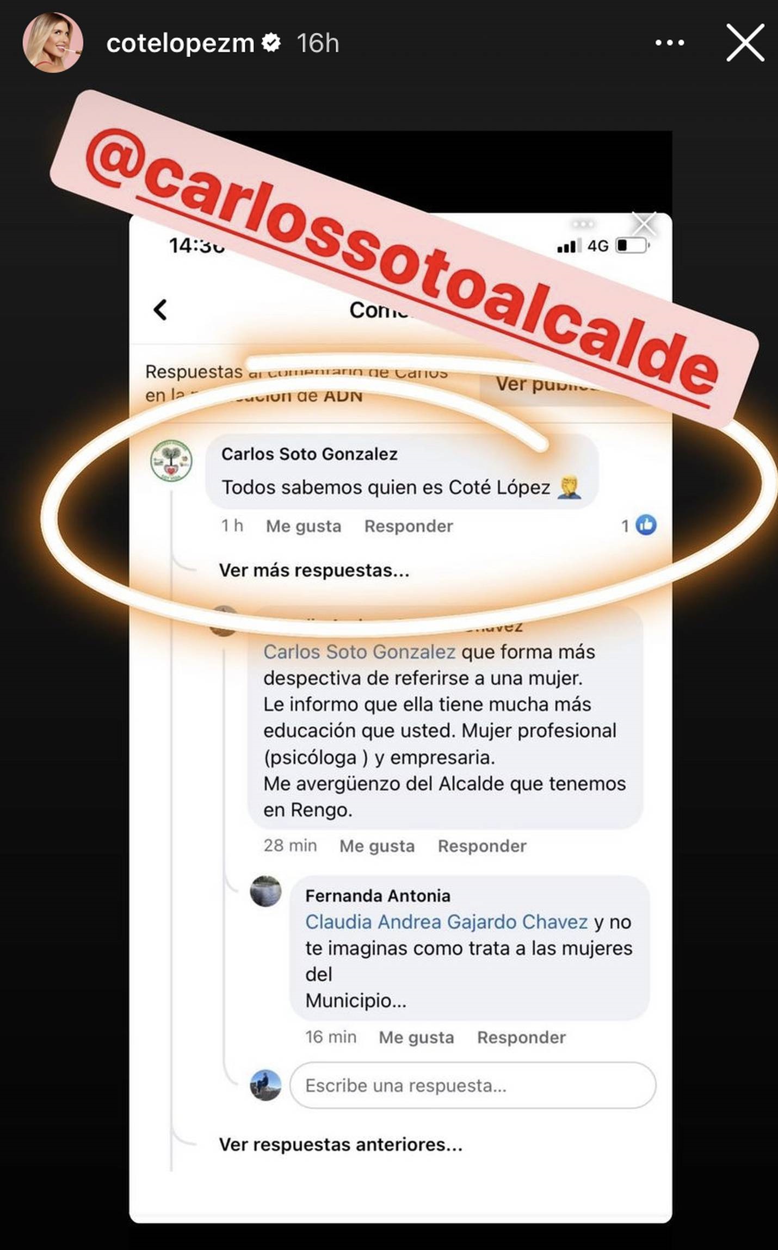Open the tagged Claudia Andrea Gajardo Chavez link
778x1250 pixels.
click(446, 922)
